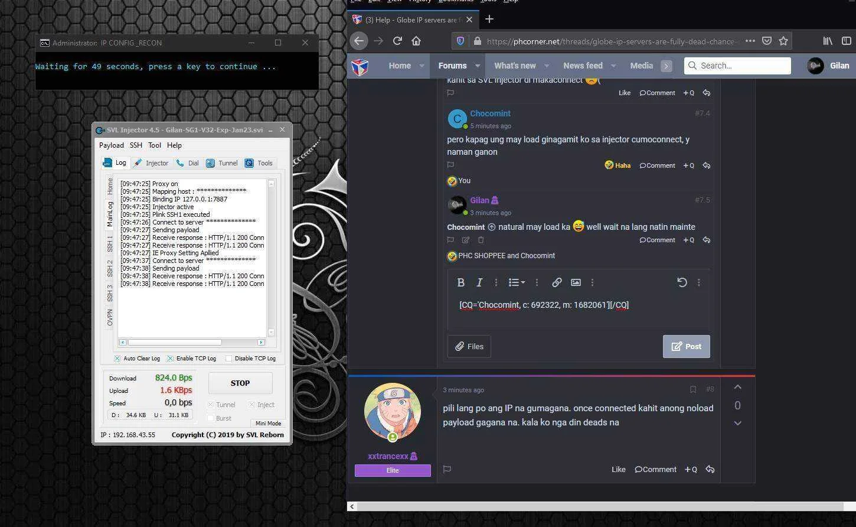Insert link in reply editor
This screenshot has height=527, width=856.
(x=556, y=282)
